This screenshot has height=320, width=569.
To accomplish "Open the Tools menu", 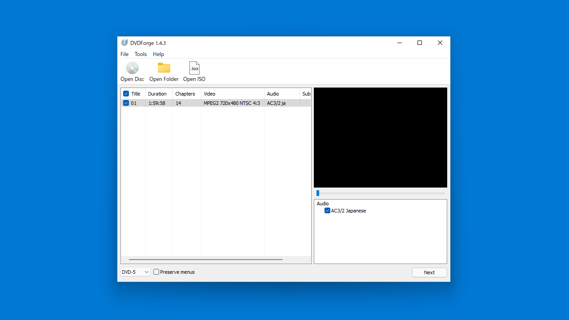I will 140,54.
